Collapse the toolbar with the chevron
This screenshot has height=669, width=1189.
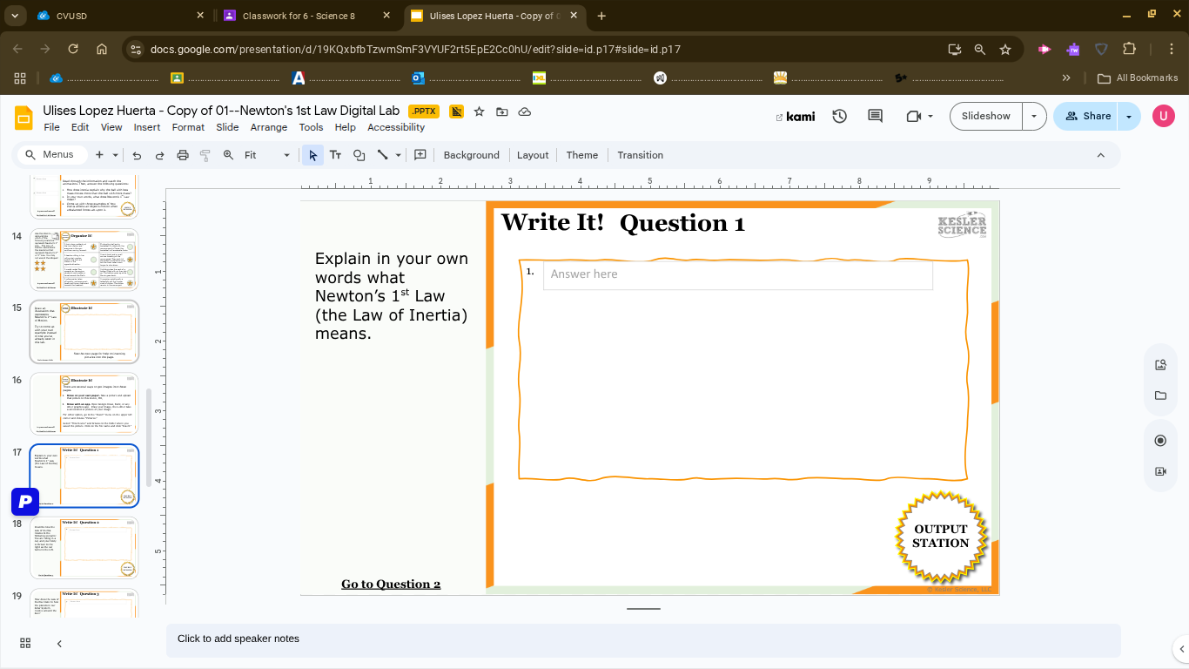[x=1100, y=154]
